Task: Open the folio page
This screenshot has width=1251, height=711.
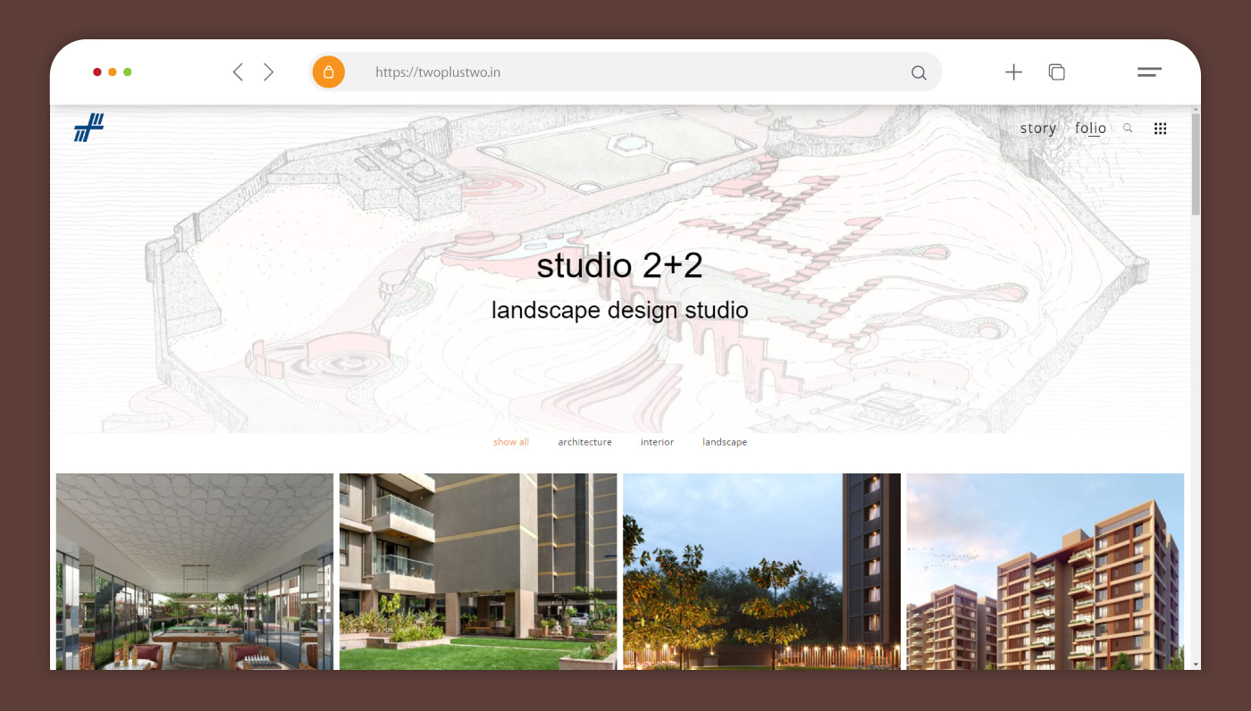Action: [1090, 129]
